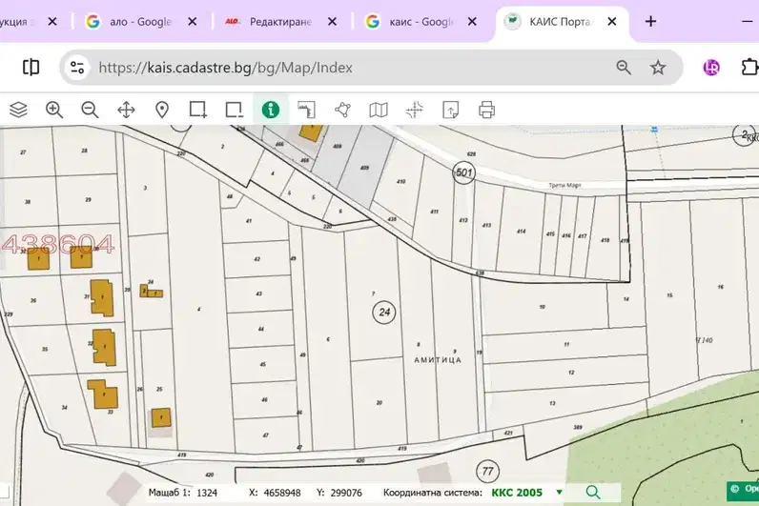Click the circled number 501 on map

pyautogui.click(x=463, y=172)
